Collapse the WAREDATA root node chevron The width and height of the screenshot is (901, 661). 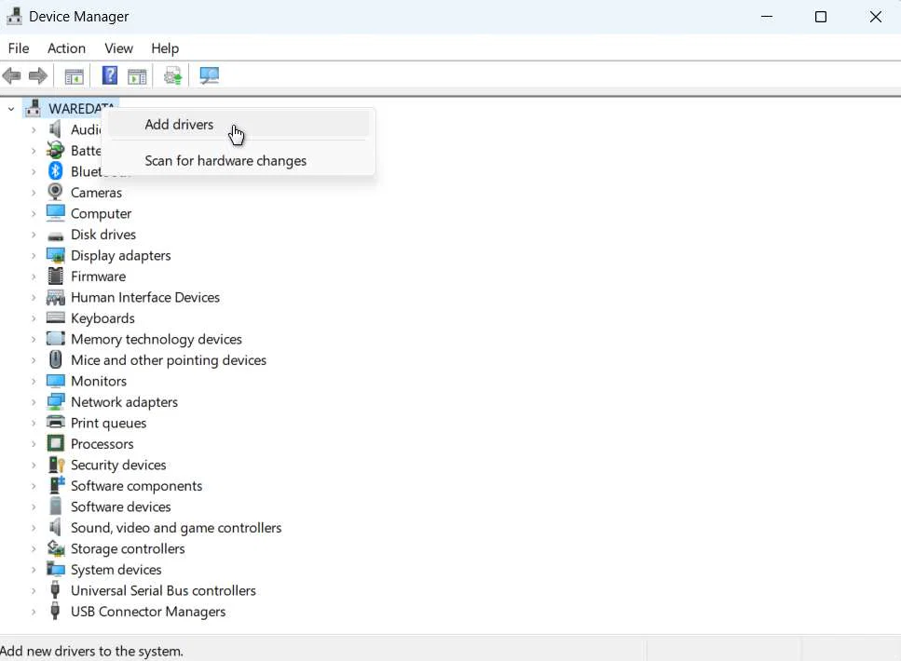click(x=11, y=108)
